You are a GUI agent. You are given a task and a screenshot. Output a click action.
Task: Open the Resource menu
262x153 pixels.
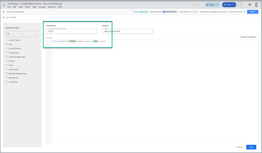(x=52, y=7)
